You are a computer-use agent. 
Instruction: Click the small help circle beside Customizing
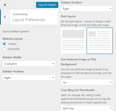pos(53,14)
